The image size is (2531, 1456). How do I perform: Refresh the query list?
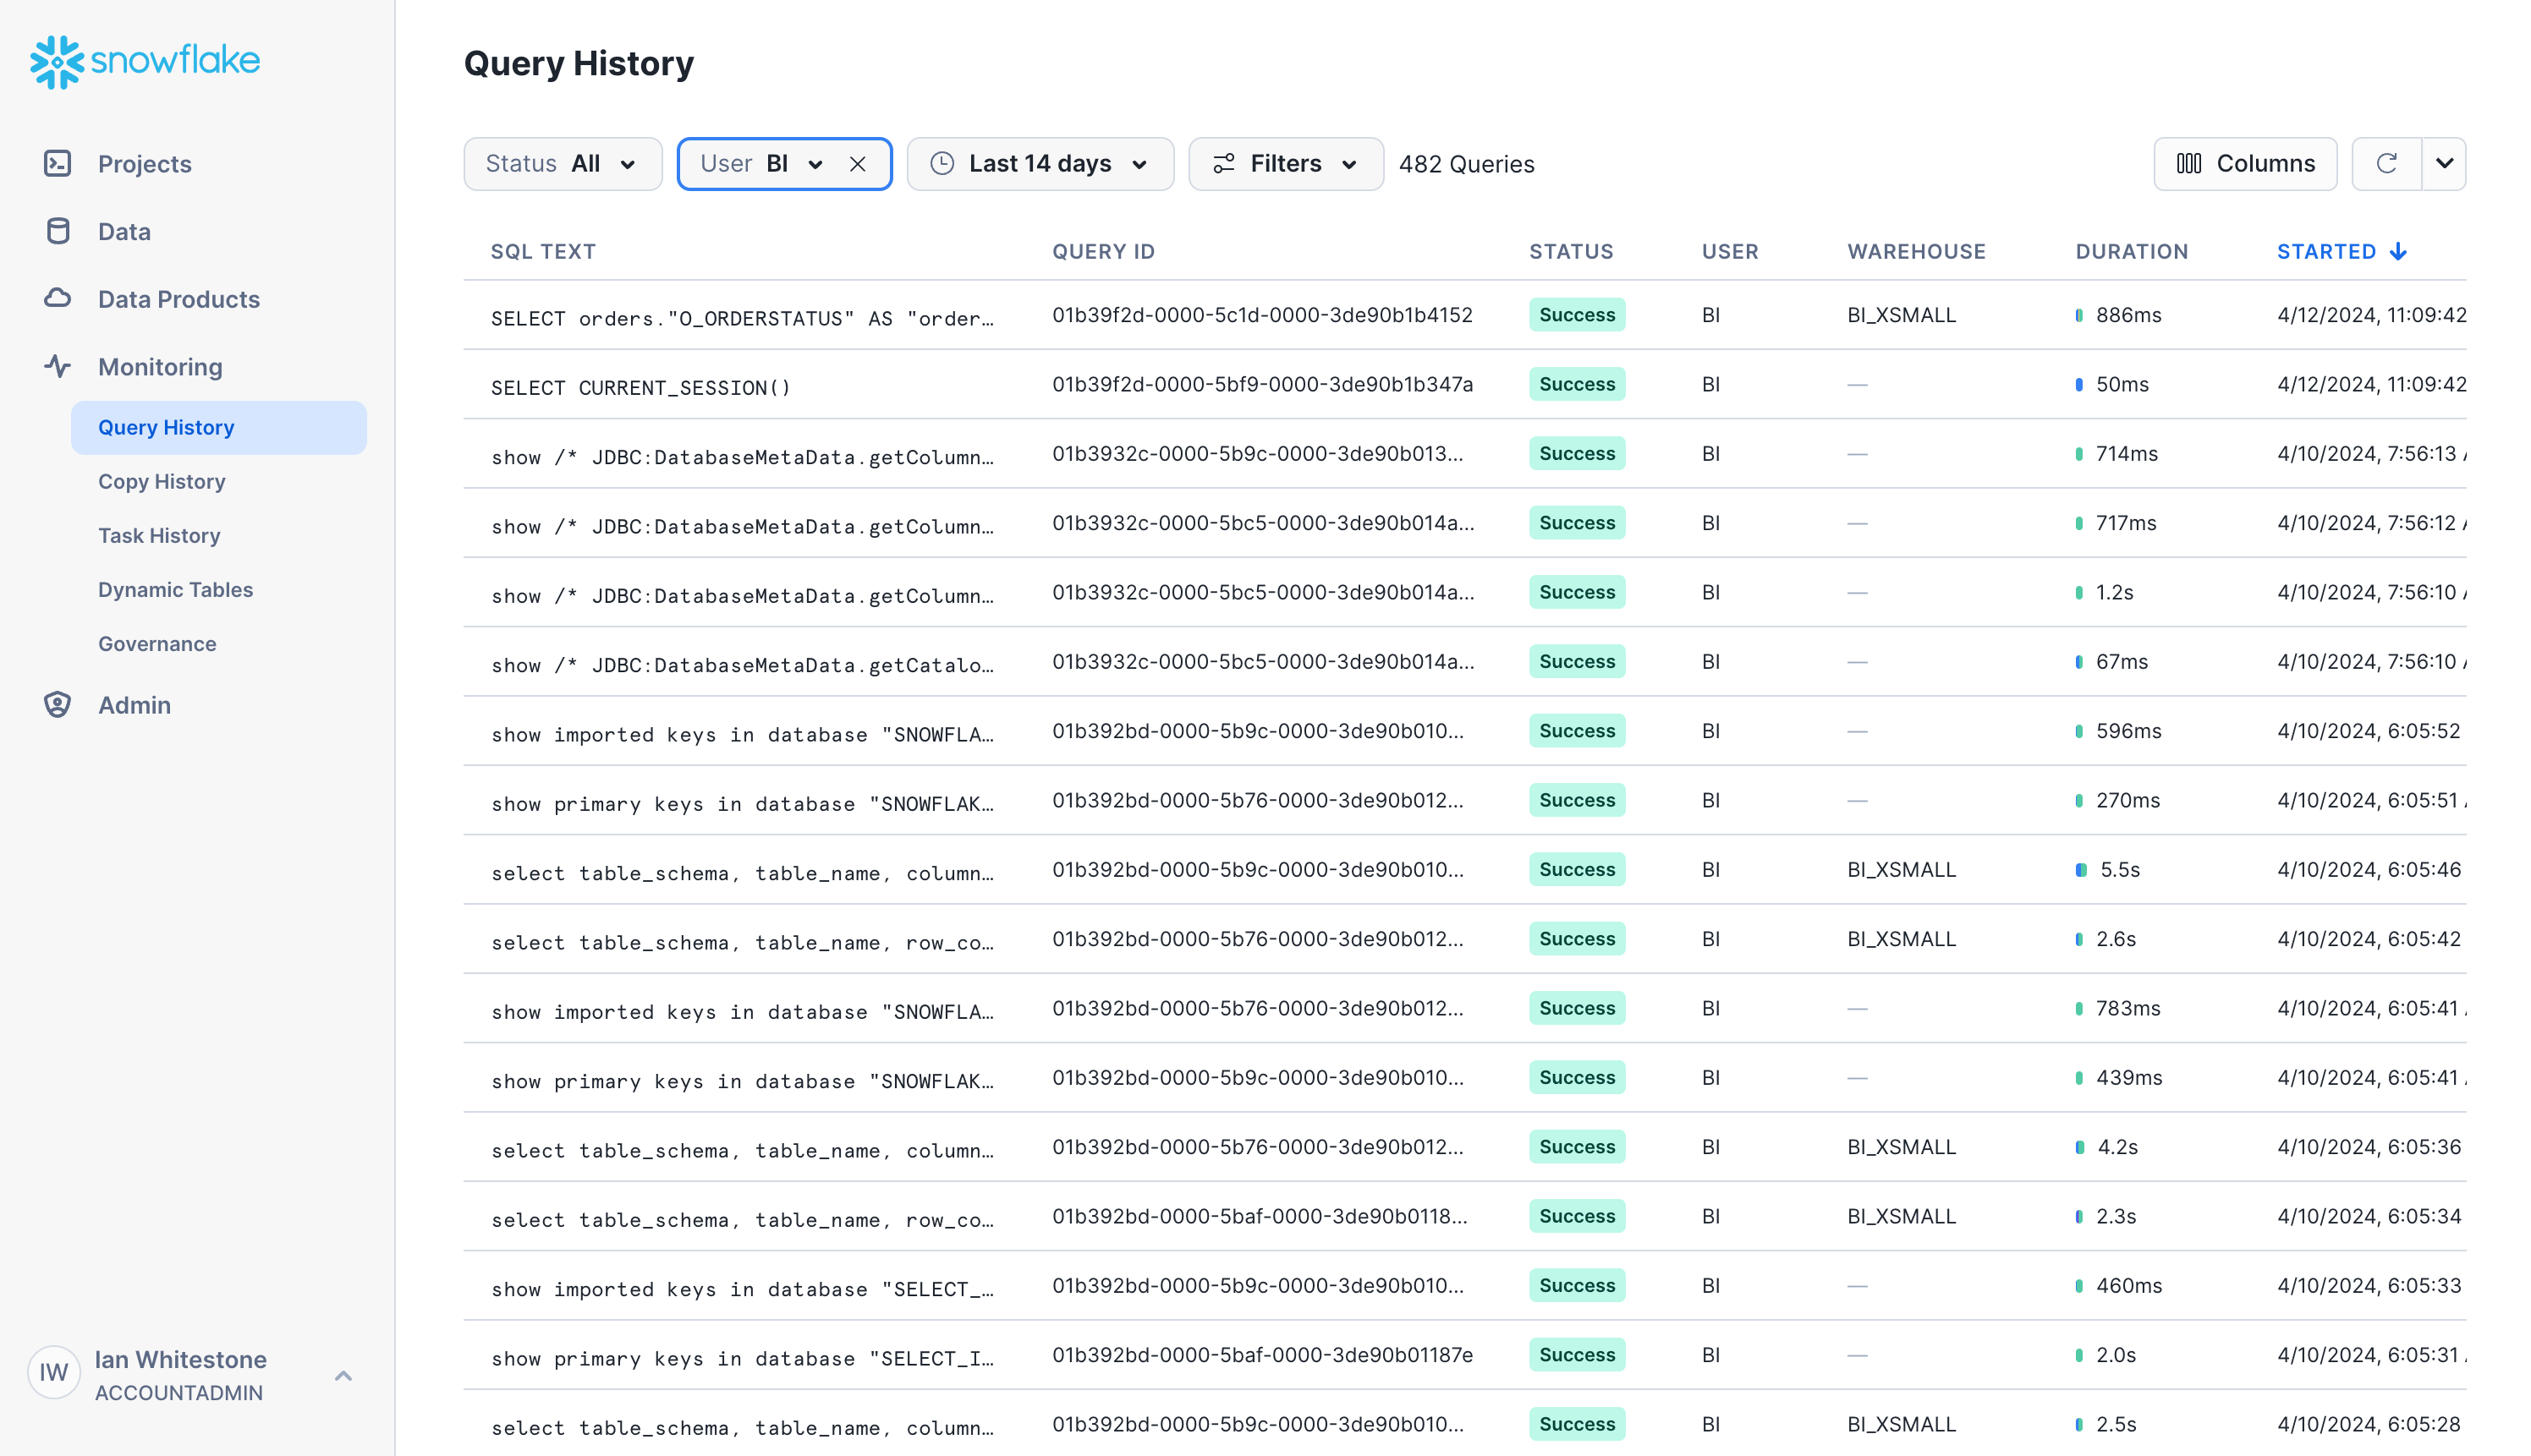click(2386, 163)
